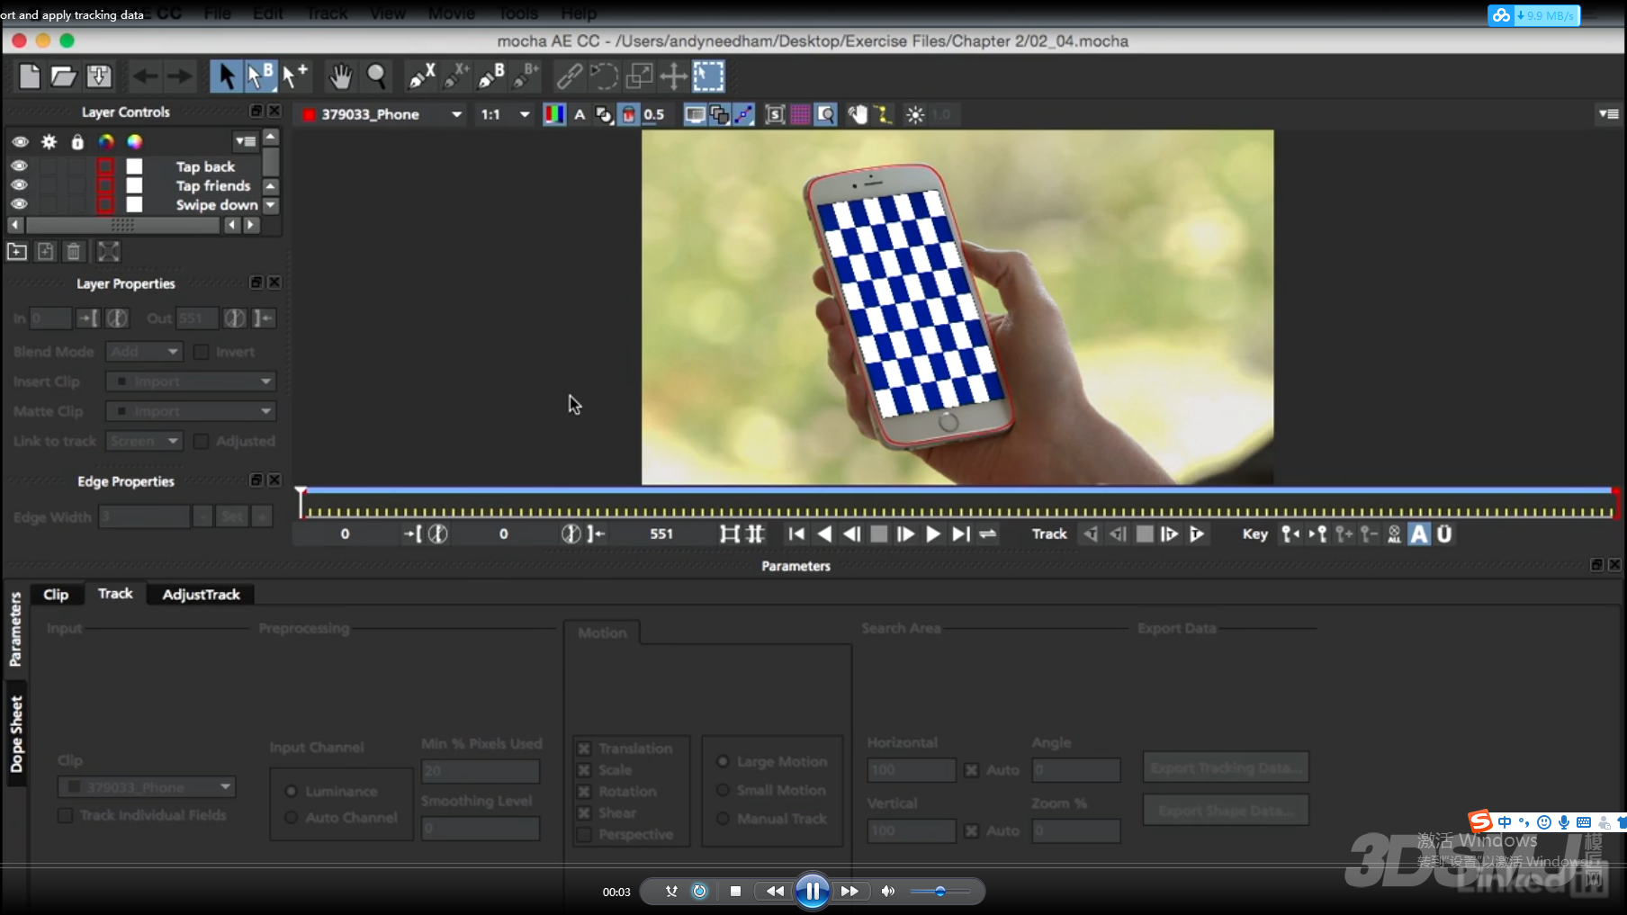1627x915 pixels.
Task: Rewind the video player
Action: (774, 891)
